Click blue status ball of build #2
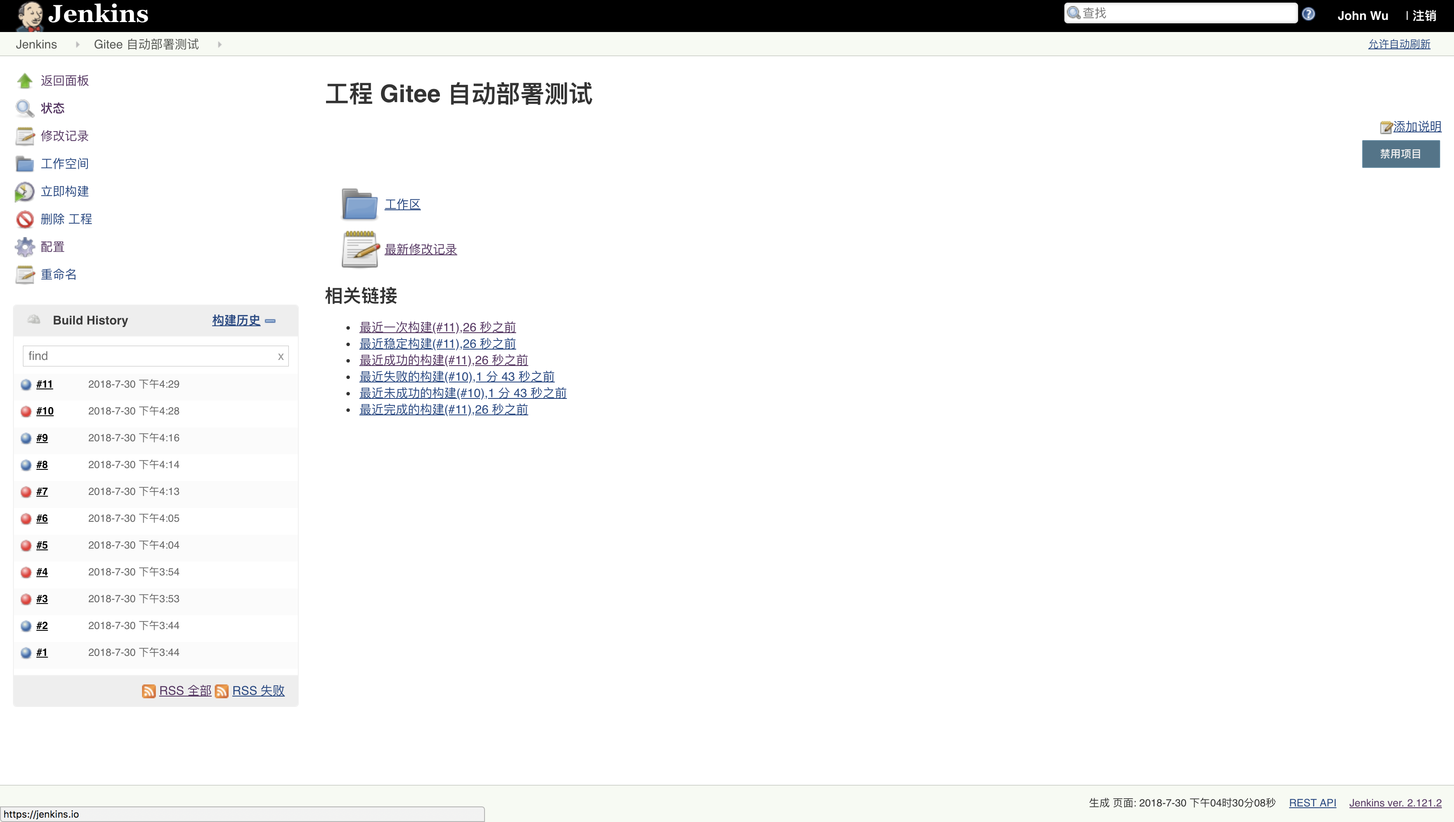Image resolution: width=1454 pixels, height=822 pixels. click(x=26, y=626)
